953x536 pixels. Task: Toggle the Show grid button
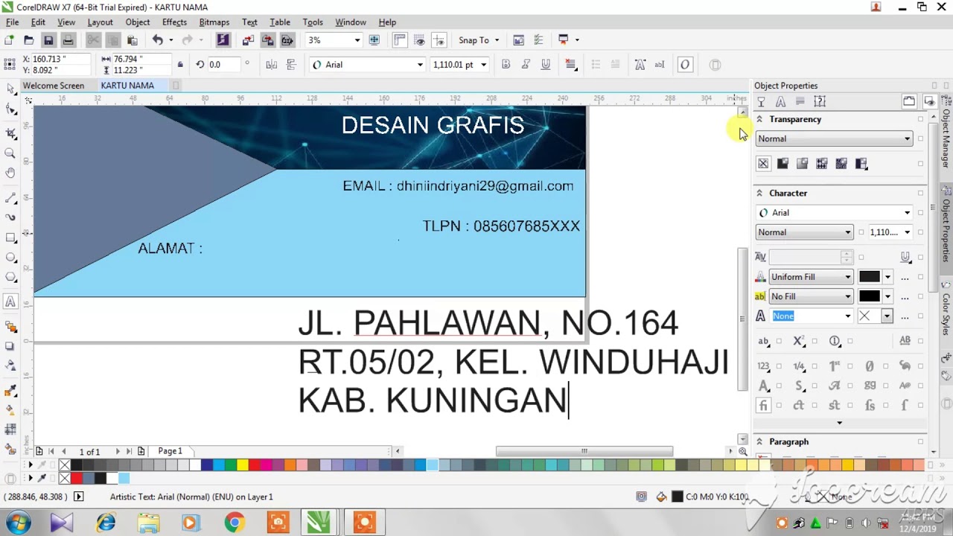tap(419, 40)
